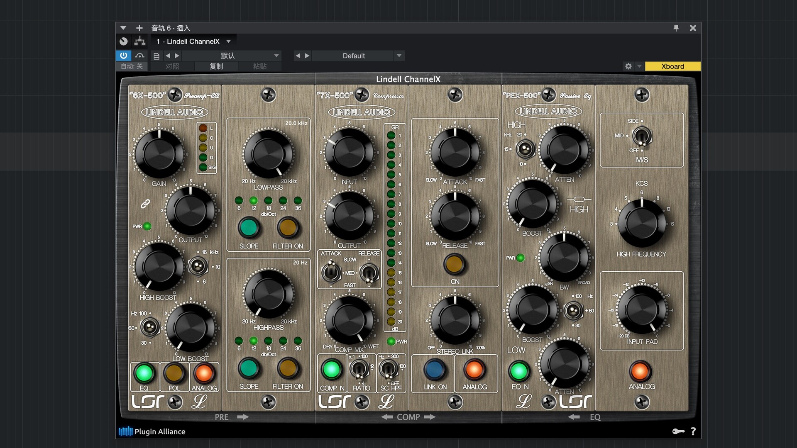
Task: Flip EQ low Hz frequency switch
Action: tap(573, 310)
